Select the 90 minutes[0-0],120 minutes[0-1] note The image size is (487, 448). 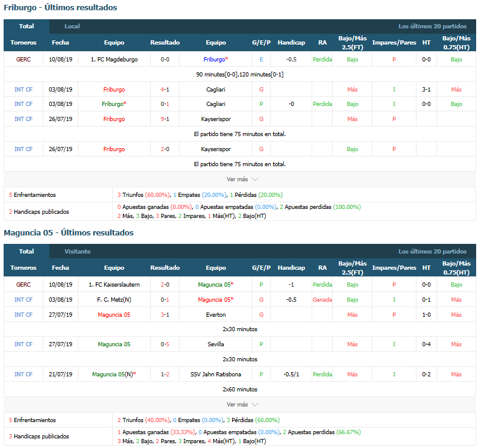click(x=240, y=75)
